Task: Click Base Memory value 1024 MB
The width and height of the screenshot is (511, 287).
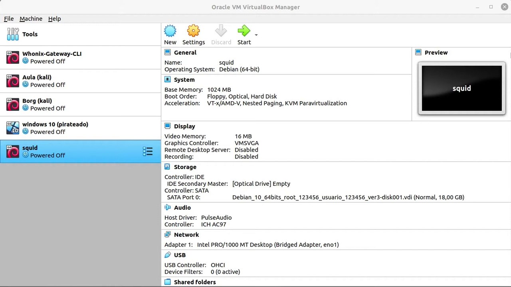Action: coord(219,90)
